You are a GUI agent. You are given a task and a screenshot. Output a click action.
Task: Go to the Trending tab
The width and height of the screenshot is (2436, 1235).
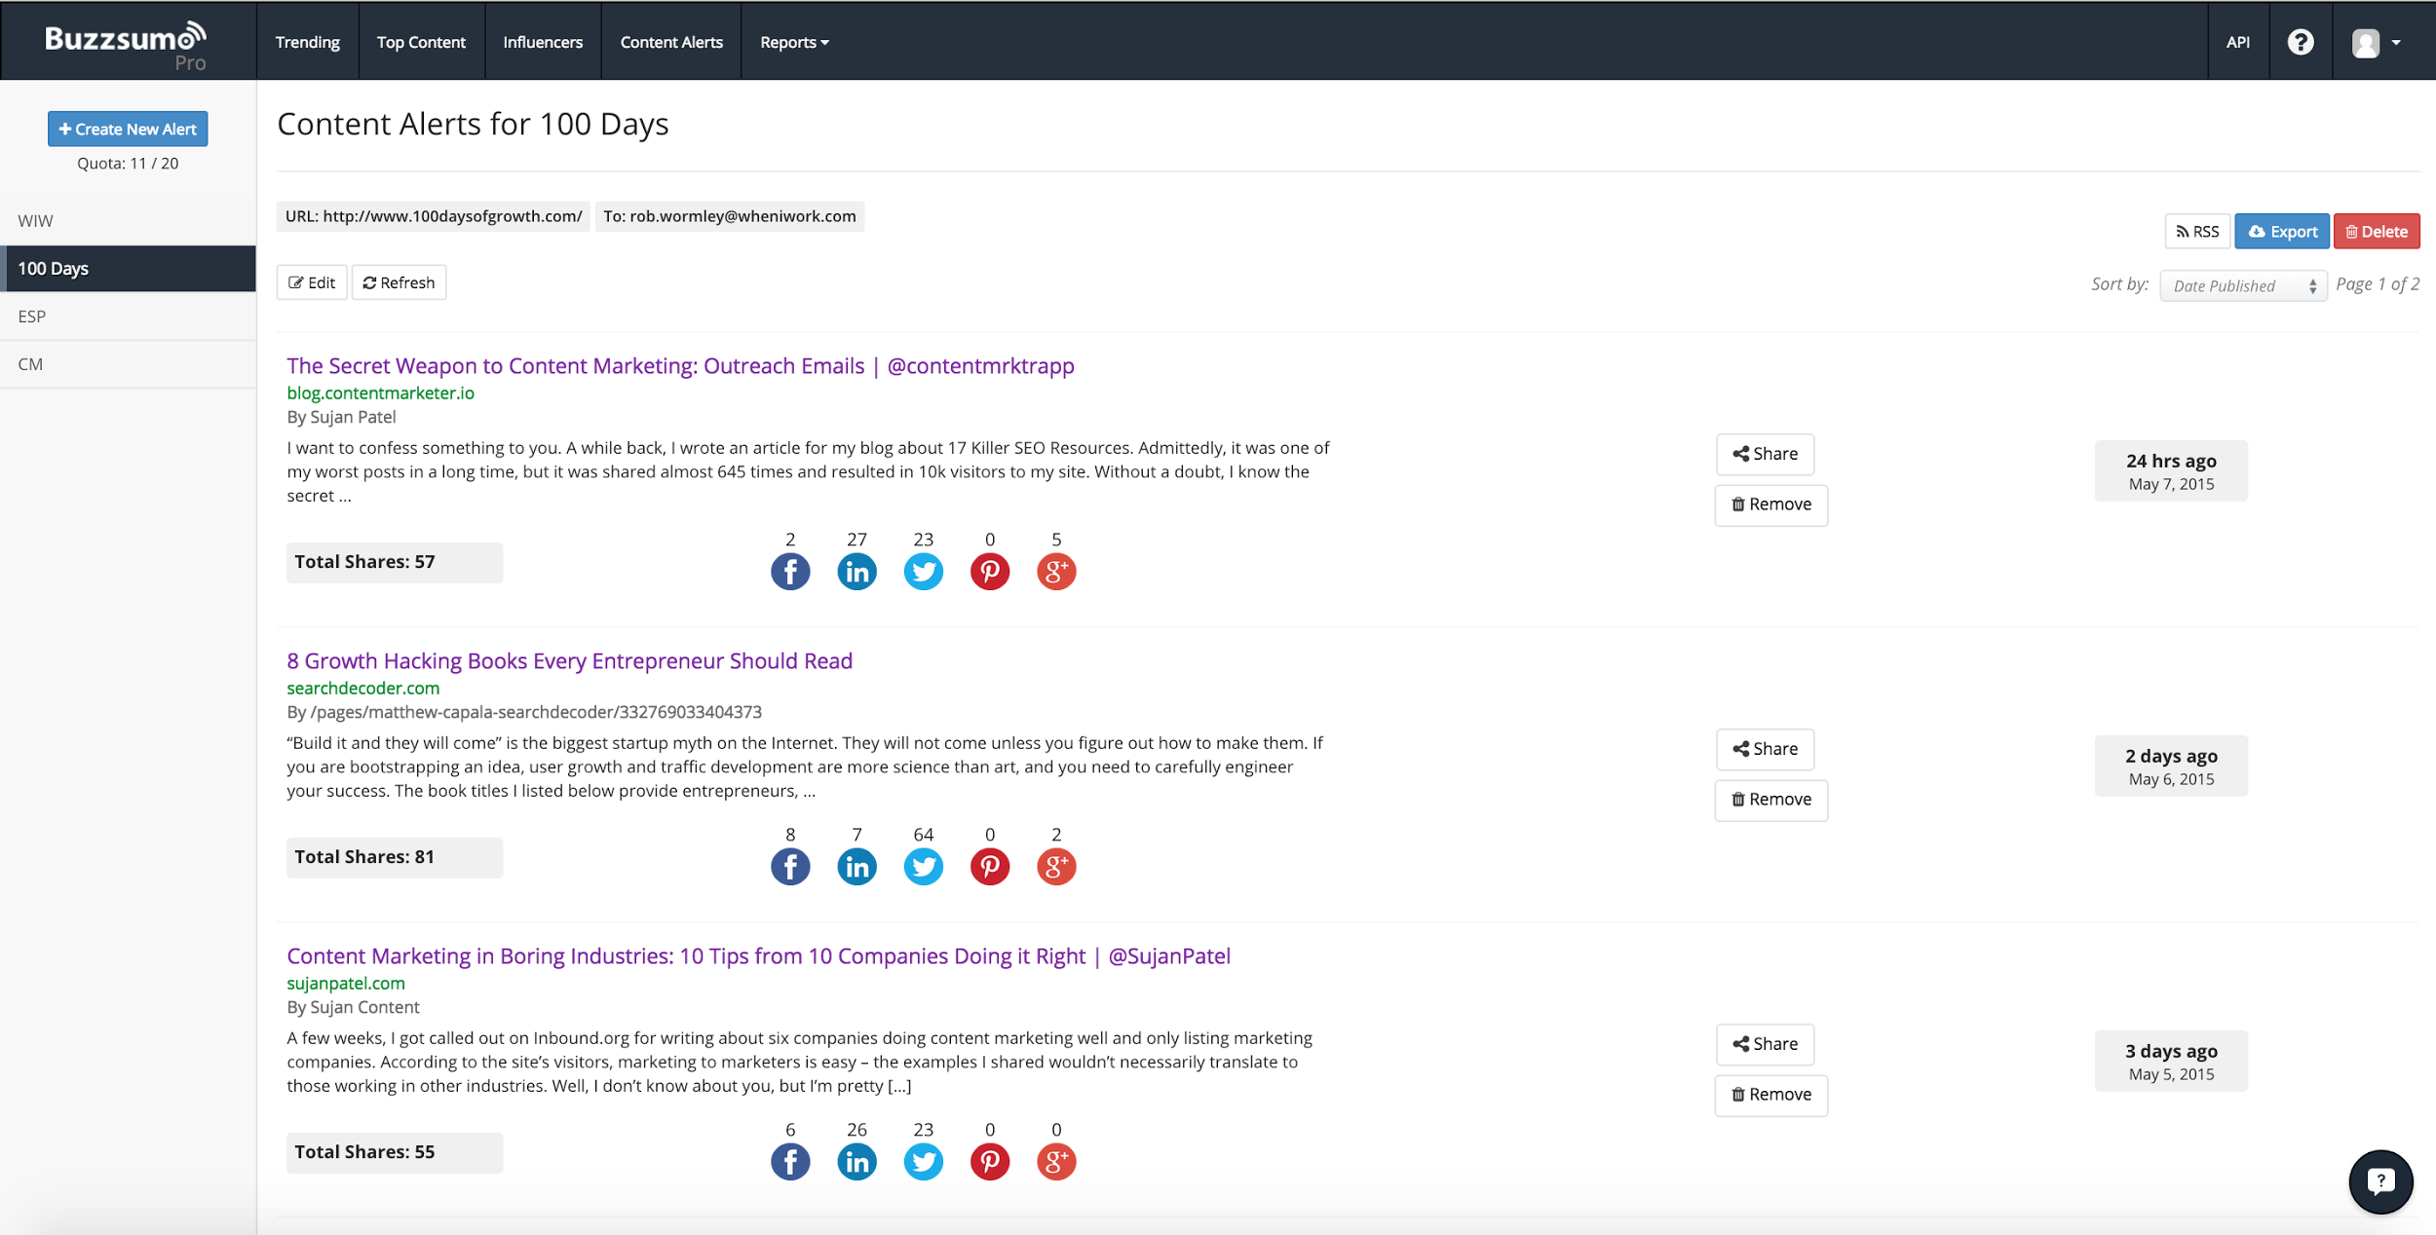pos(307,42)
